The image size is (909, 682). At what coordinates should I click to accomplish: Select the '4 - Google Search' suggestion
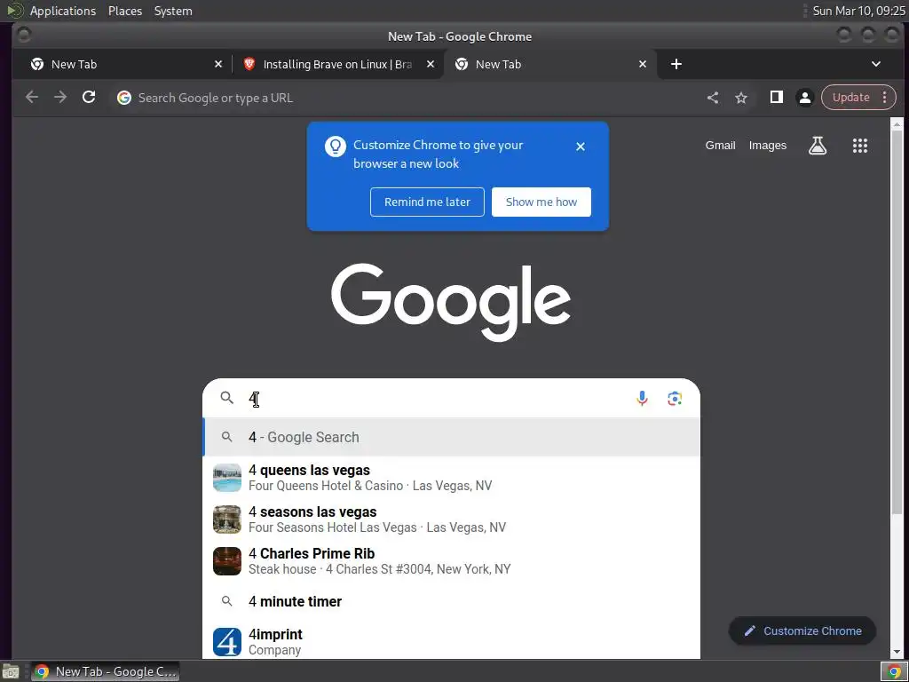coord(451,437)
